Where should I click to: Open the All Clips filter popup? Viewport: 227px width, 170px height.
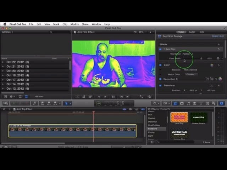pyautogui.click(x=7, y=32)
